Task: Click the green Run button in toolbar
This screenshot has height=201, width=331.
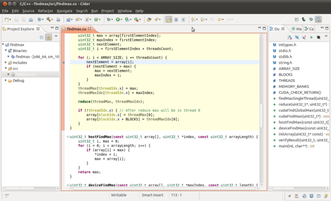Action: tap(118, 19)
